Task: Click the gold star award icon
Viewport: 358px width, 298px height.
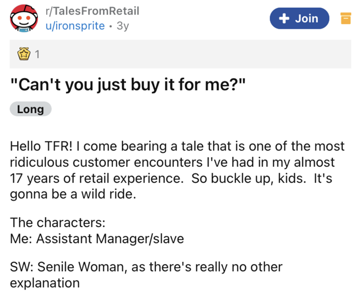Action: tap(23, 55)
